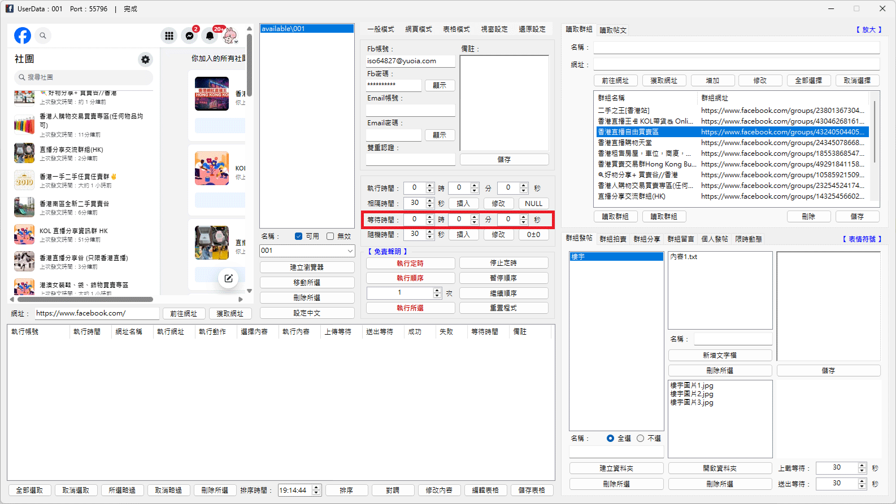
Task: Increase the 執行時間 hours spinner
Action: (x=430, y=185)
